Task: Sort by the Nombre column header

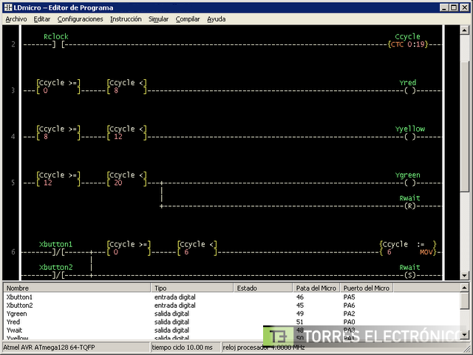Action: pyautogui.click(x=77, y=288)
